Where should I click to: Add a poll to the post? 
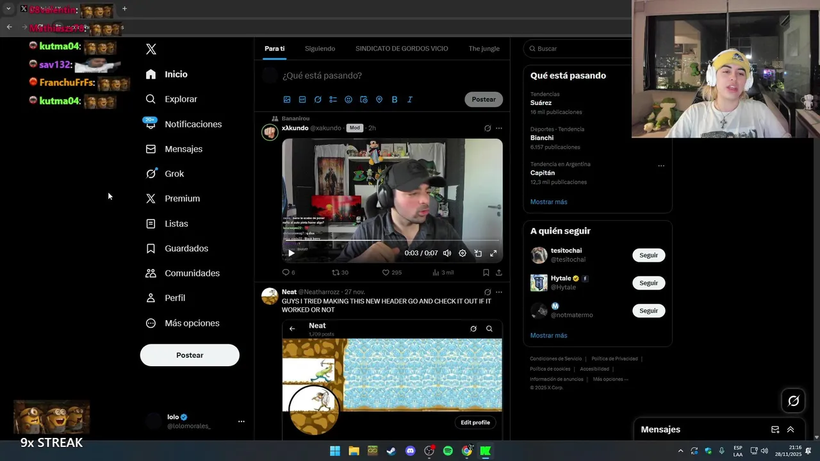(x=333, y=99)
